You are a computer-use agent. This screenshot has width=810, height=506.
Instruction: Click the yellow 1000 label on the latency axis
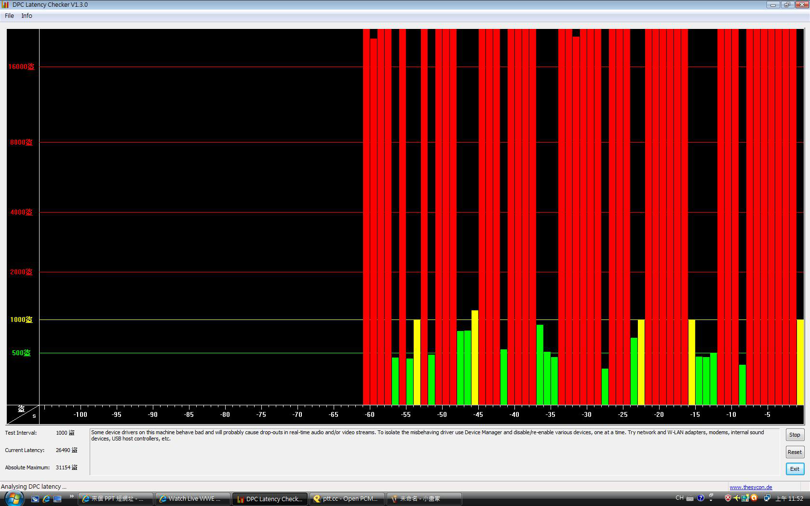(x=21, y=320)
